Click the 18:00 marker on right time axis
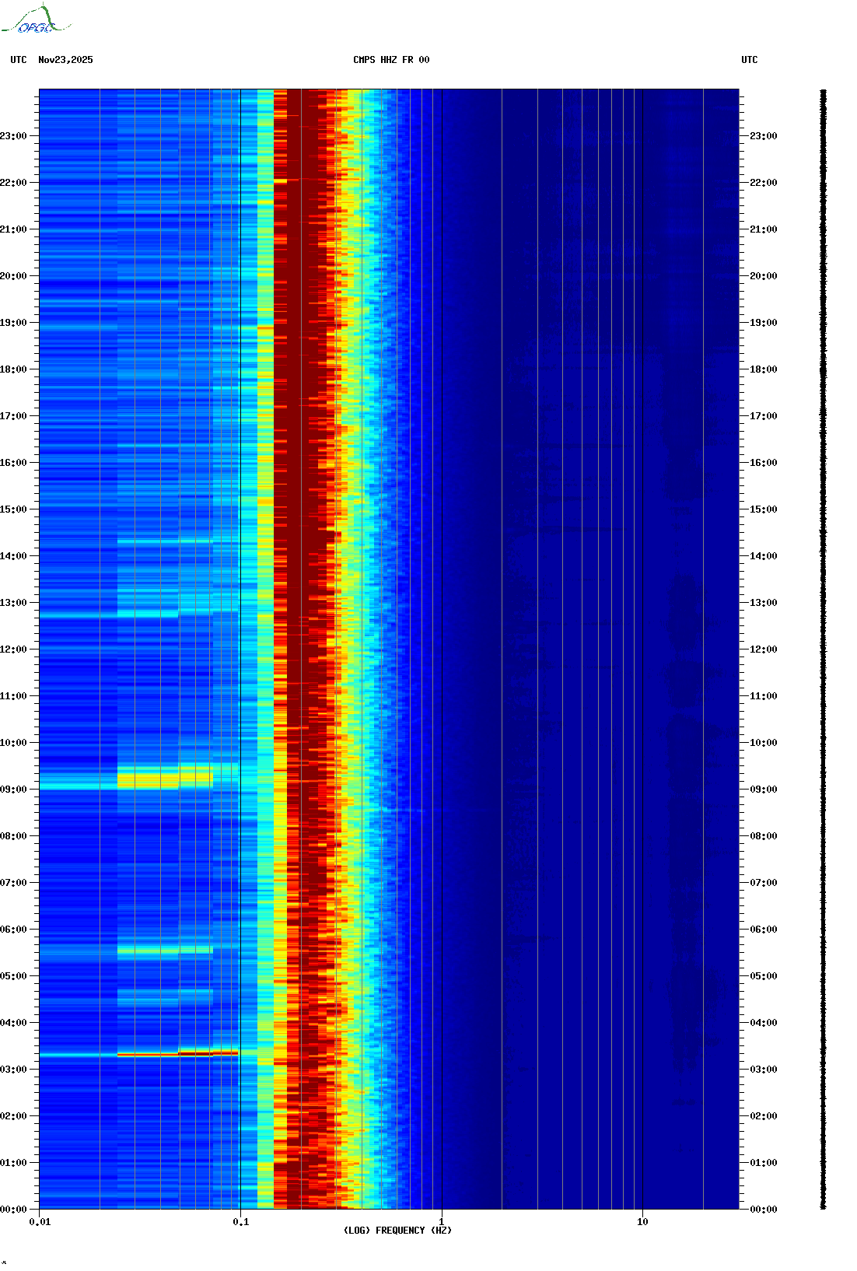The height and width of the screenshot is (1271, 857). [x=763, y=369]
